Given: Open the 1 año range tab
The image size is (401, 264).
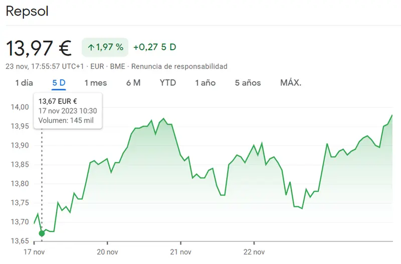Looking at the screenshot, I should (206, 83).
